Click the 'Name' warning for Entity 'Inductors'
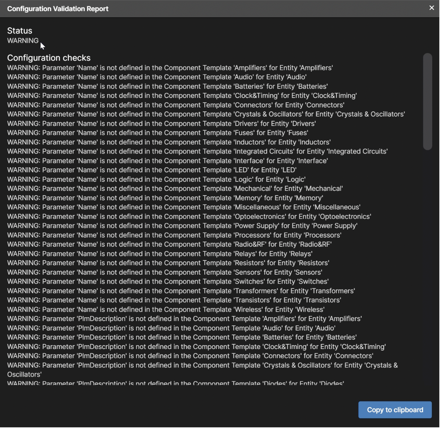Screen dimensions: 440x428 [169, 142]
